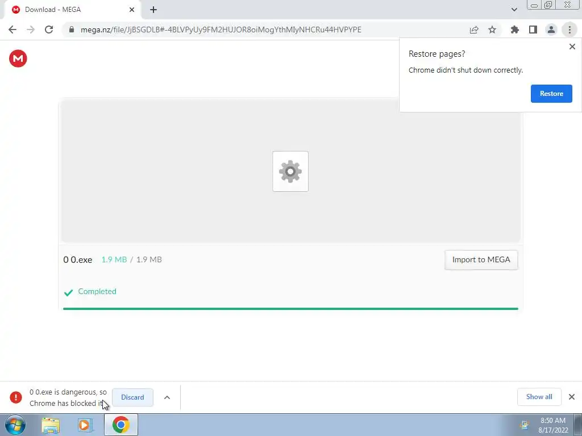Click the 1.9 MB downloaded size text
The width and height of the screenshot is (582, 436).
[114, 260]
